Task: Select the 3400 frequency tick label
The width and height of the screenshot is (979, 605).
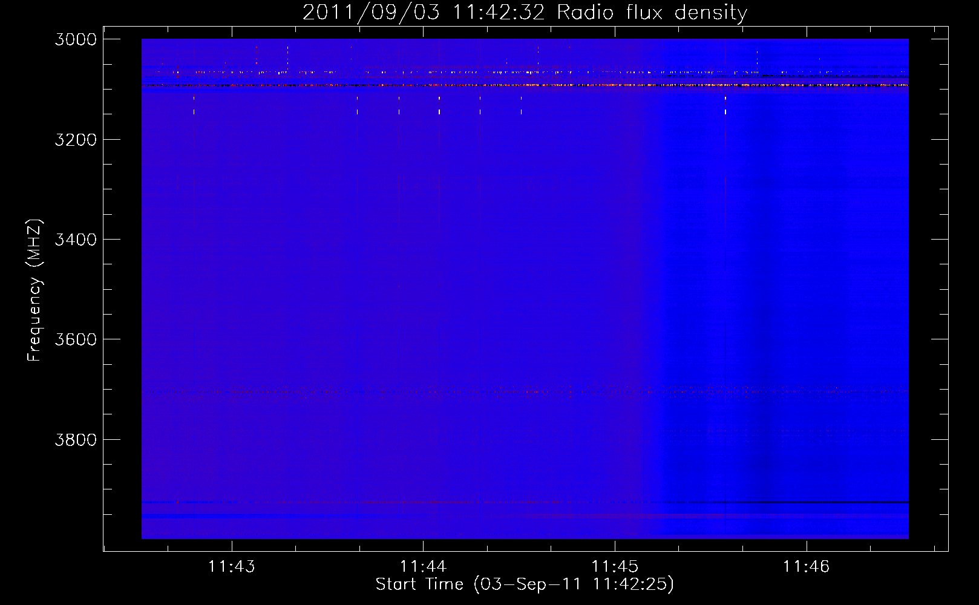Action: [x=76, y=240]
